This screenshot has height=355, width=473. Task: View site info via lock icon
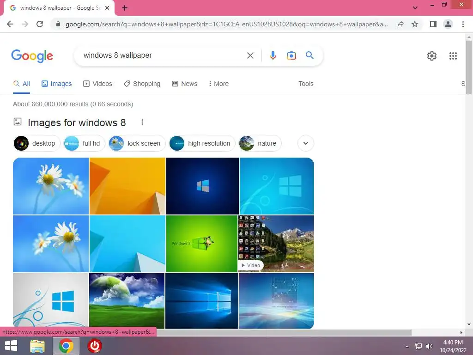(x=58, y=24)
